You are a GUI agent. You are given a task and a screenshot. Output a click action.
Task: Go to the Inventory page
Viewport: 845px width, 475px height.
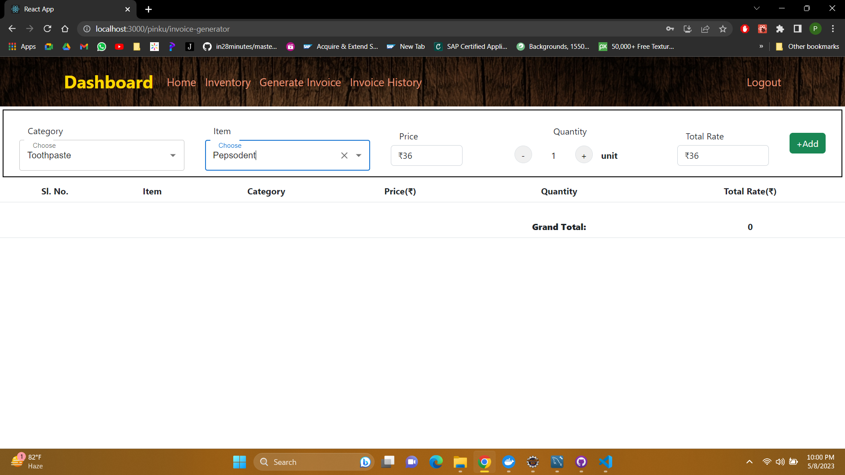[x=228, y=82]
